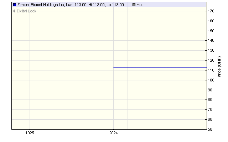
Task: Click the blue price line at 113
Action: 160,67
